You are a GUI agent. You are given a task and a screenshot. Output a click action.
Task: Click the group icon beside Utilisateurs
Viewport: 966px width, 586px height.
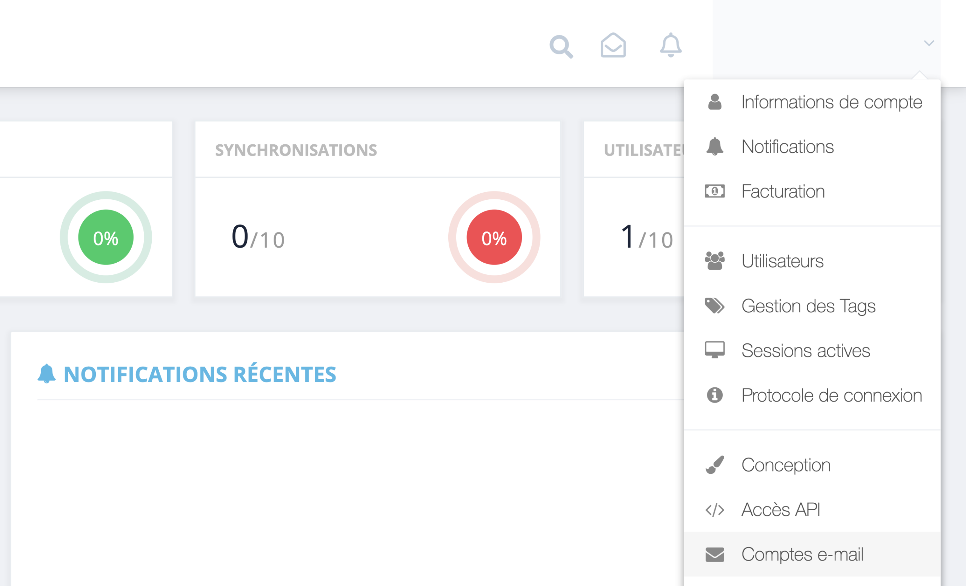coord(714,261)
